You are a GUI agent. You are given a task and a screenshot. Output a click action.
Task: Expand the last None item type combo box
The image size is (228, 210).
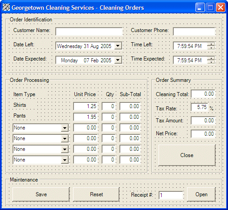pos(65,160)
